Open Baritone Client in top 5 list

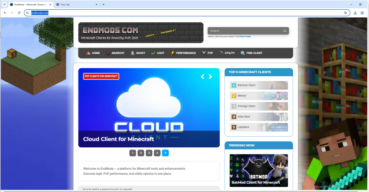click(259, 85)
